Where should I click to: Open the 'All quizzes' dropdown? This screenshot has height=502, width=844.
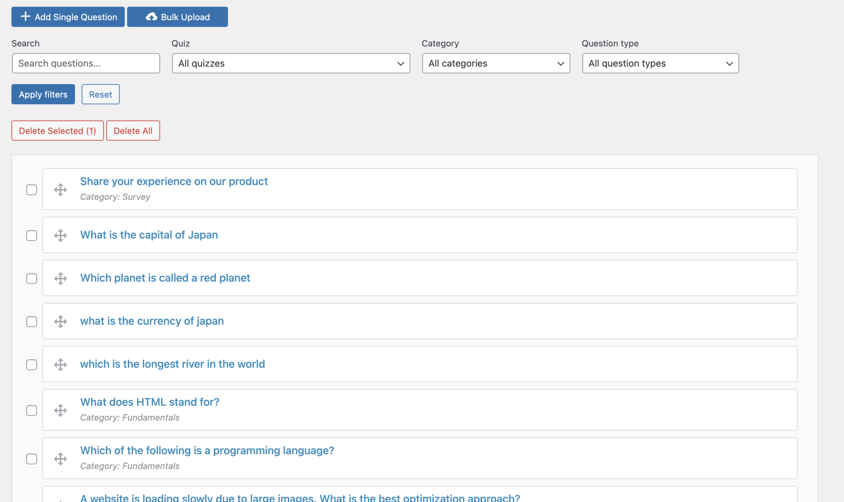[x=291, y=64]
